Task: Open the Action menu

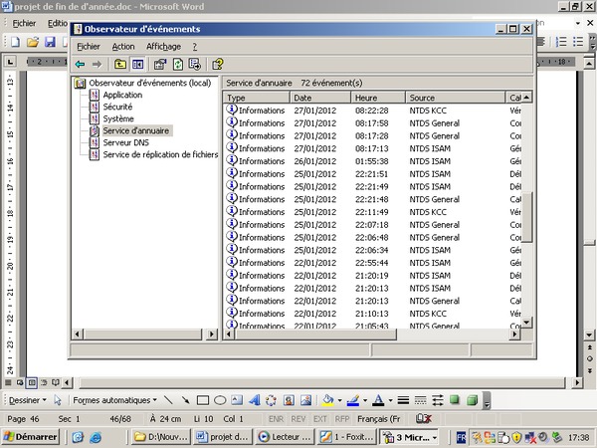Action: click(123, 46)
